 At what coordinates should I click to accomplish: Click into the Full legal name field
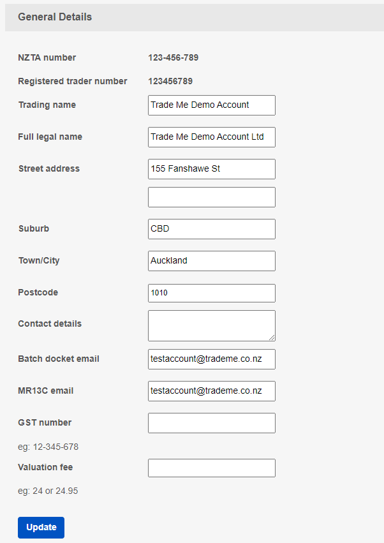pos(211,137)
